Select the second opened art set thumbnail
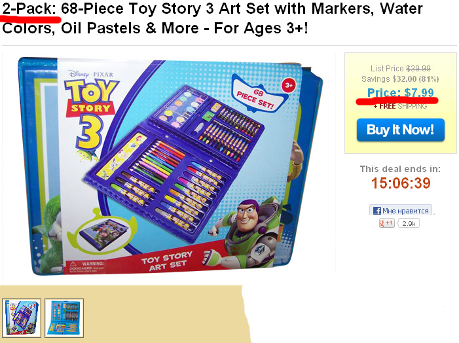 click(64, 318)
